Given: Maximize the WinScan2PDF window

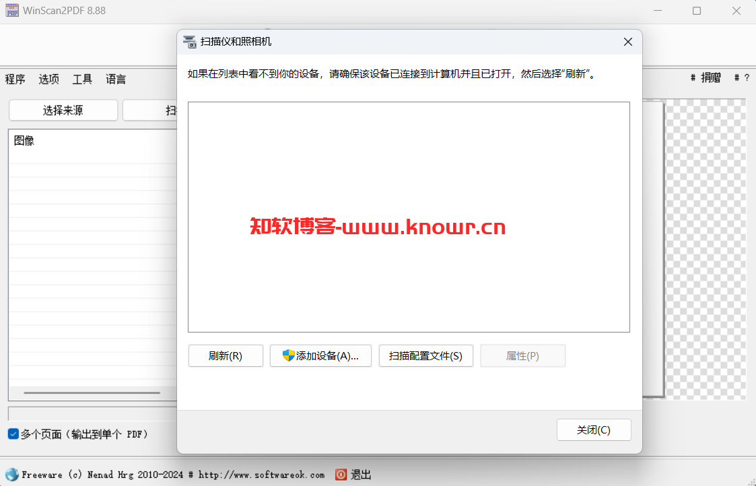Looking at the screenshot, I should point(697,11).
